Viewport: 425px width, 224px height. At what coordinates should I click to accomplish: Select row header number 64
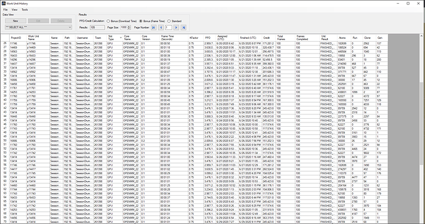pyautogui.click(x=5, y=198)
